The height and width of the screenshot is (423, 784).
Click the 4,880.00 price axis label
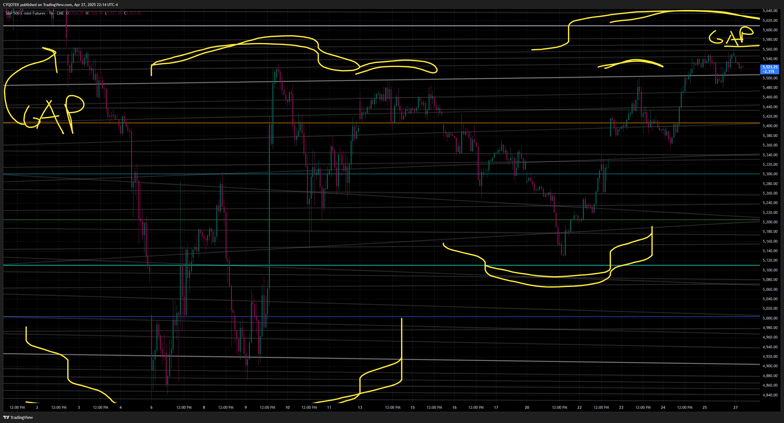770,376
